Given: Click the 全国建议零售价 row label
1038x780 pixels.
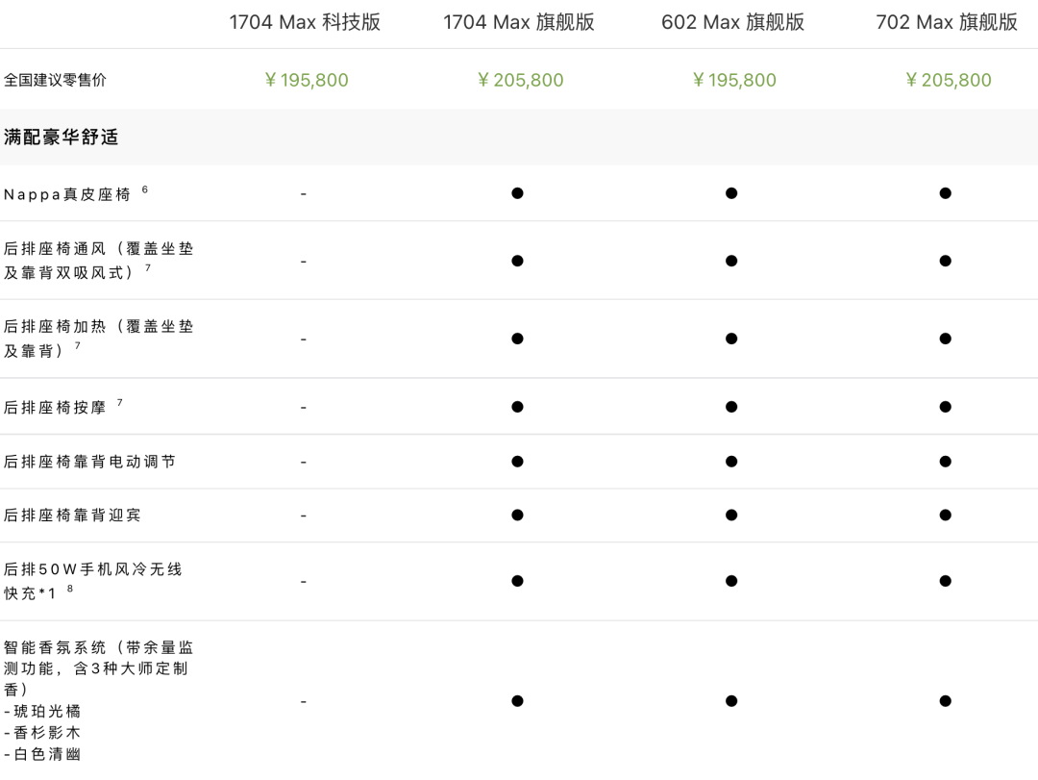Looking at the screenshot, I should point(56,80).
